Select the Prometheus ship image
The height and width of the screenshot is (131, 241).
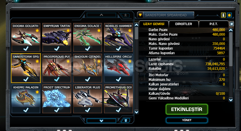point(118,98)
